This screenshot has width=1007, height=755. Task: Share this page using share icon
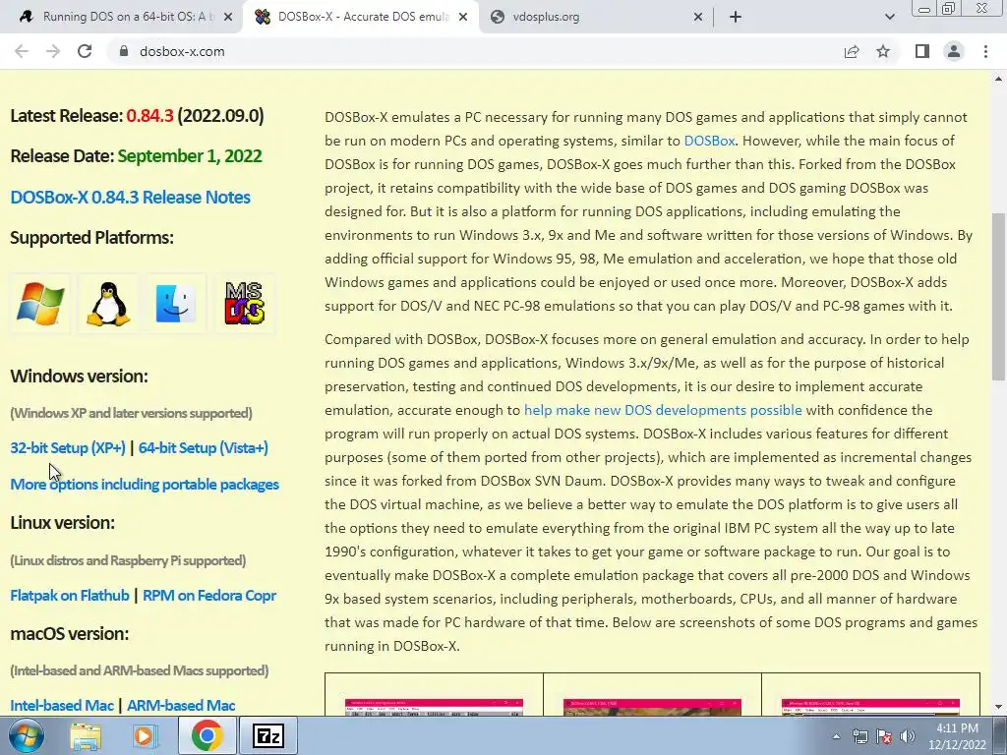pyautogui.click(x=852, y=51)
